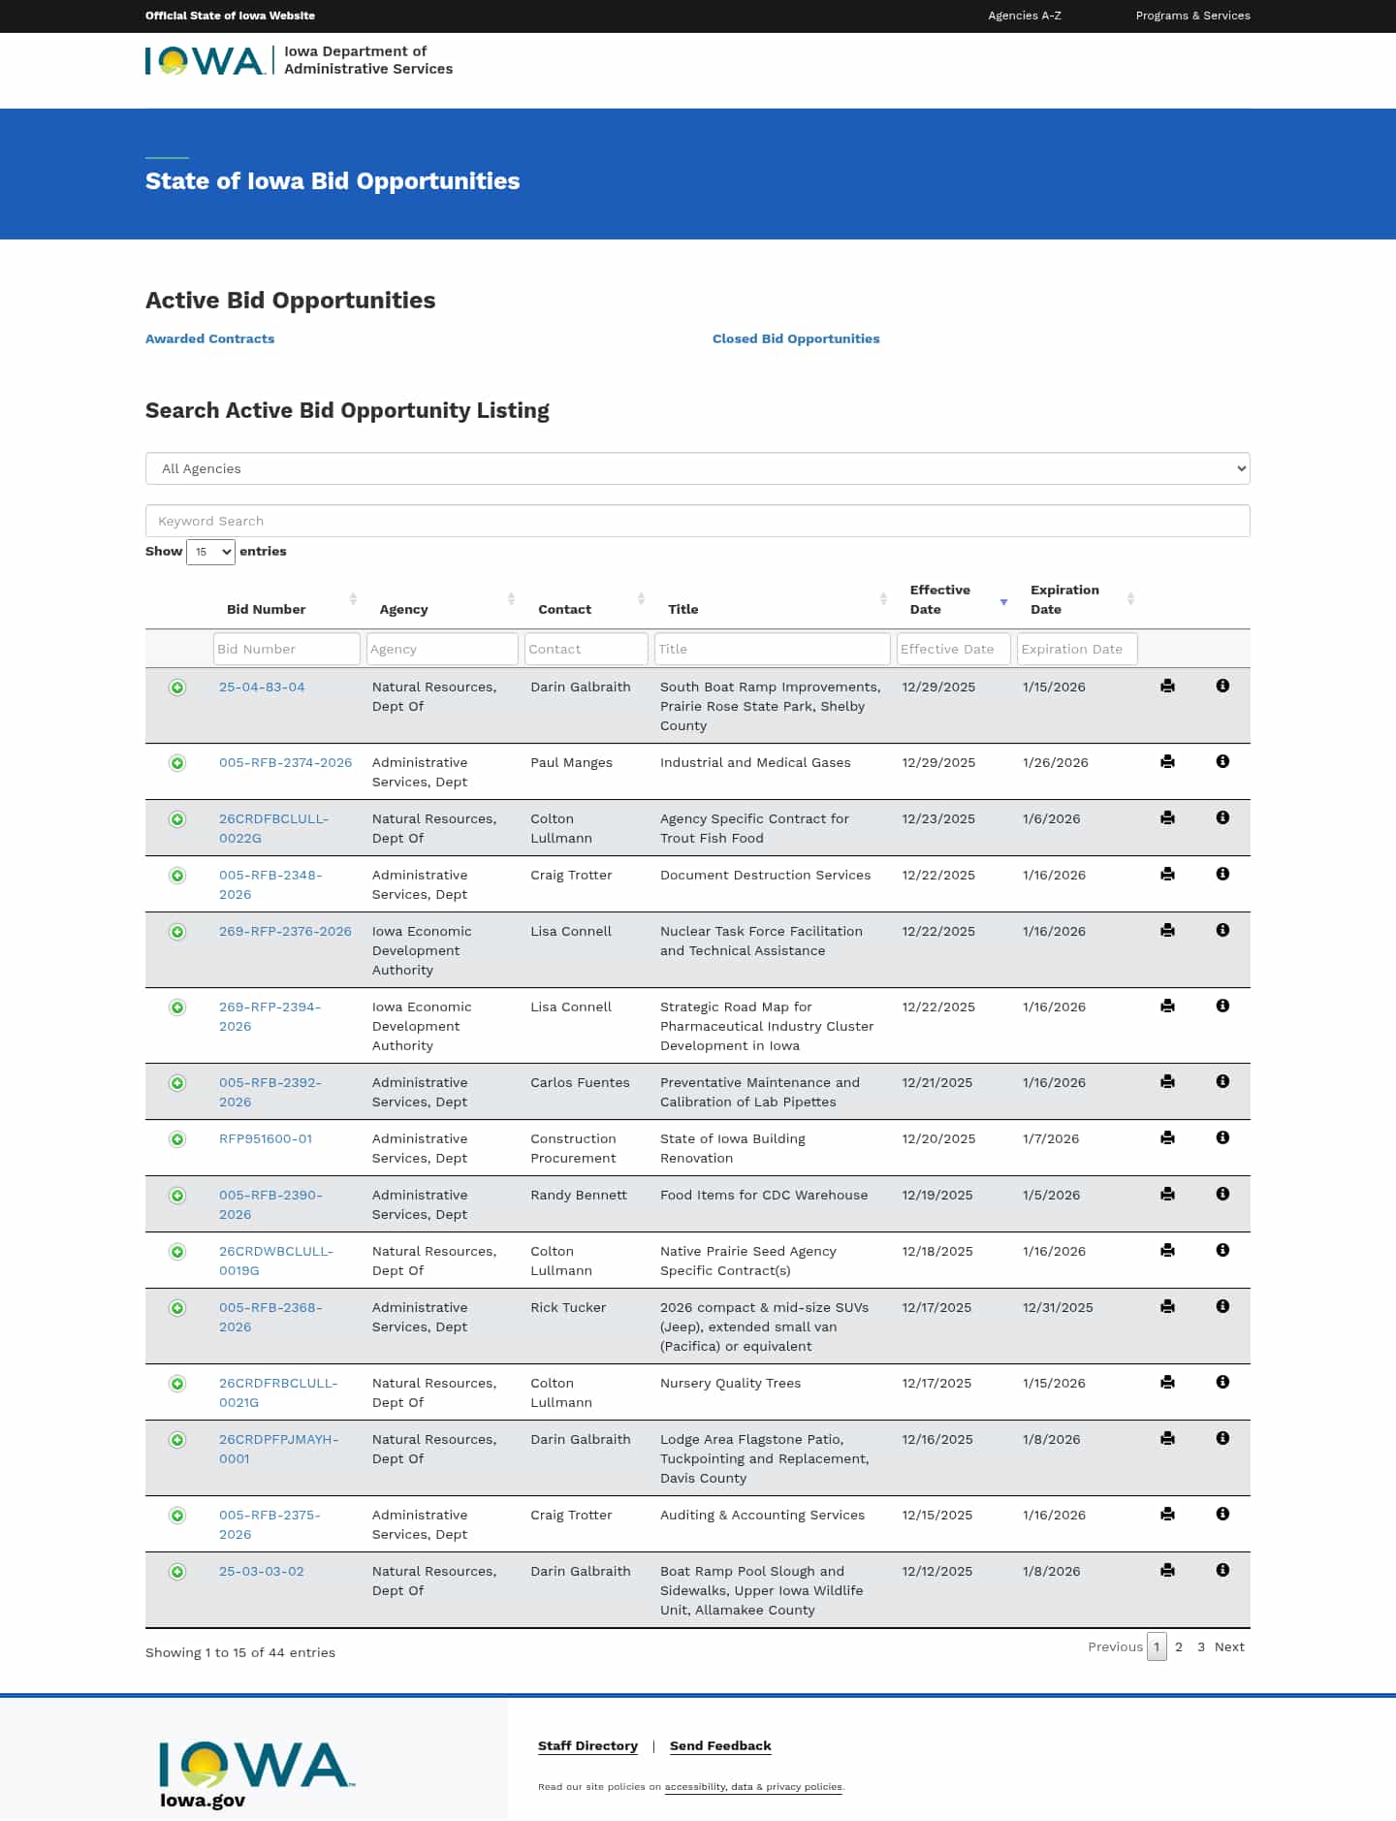Screen dimensions: 1396x1821
Task: Print the South Boat Ramp Improvements bid
Action: (x=1167, y=686)
